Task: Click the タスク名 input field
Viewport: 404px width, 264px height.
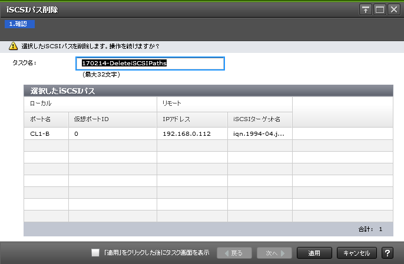Action: pos(150,64)
